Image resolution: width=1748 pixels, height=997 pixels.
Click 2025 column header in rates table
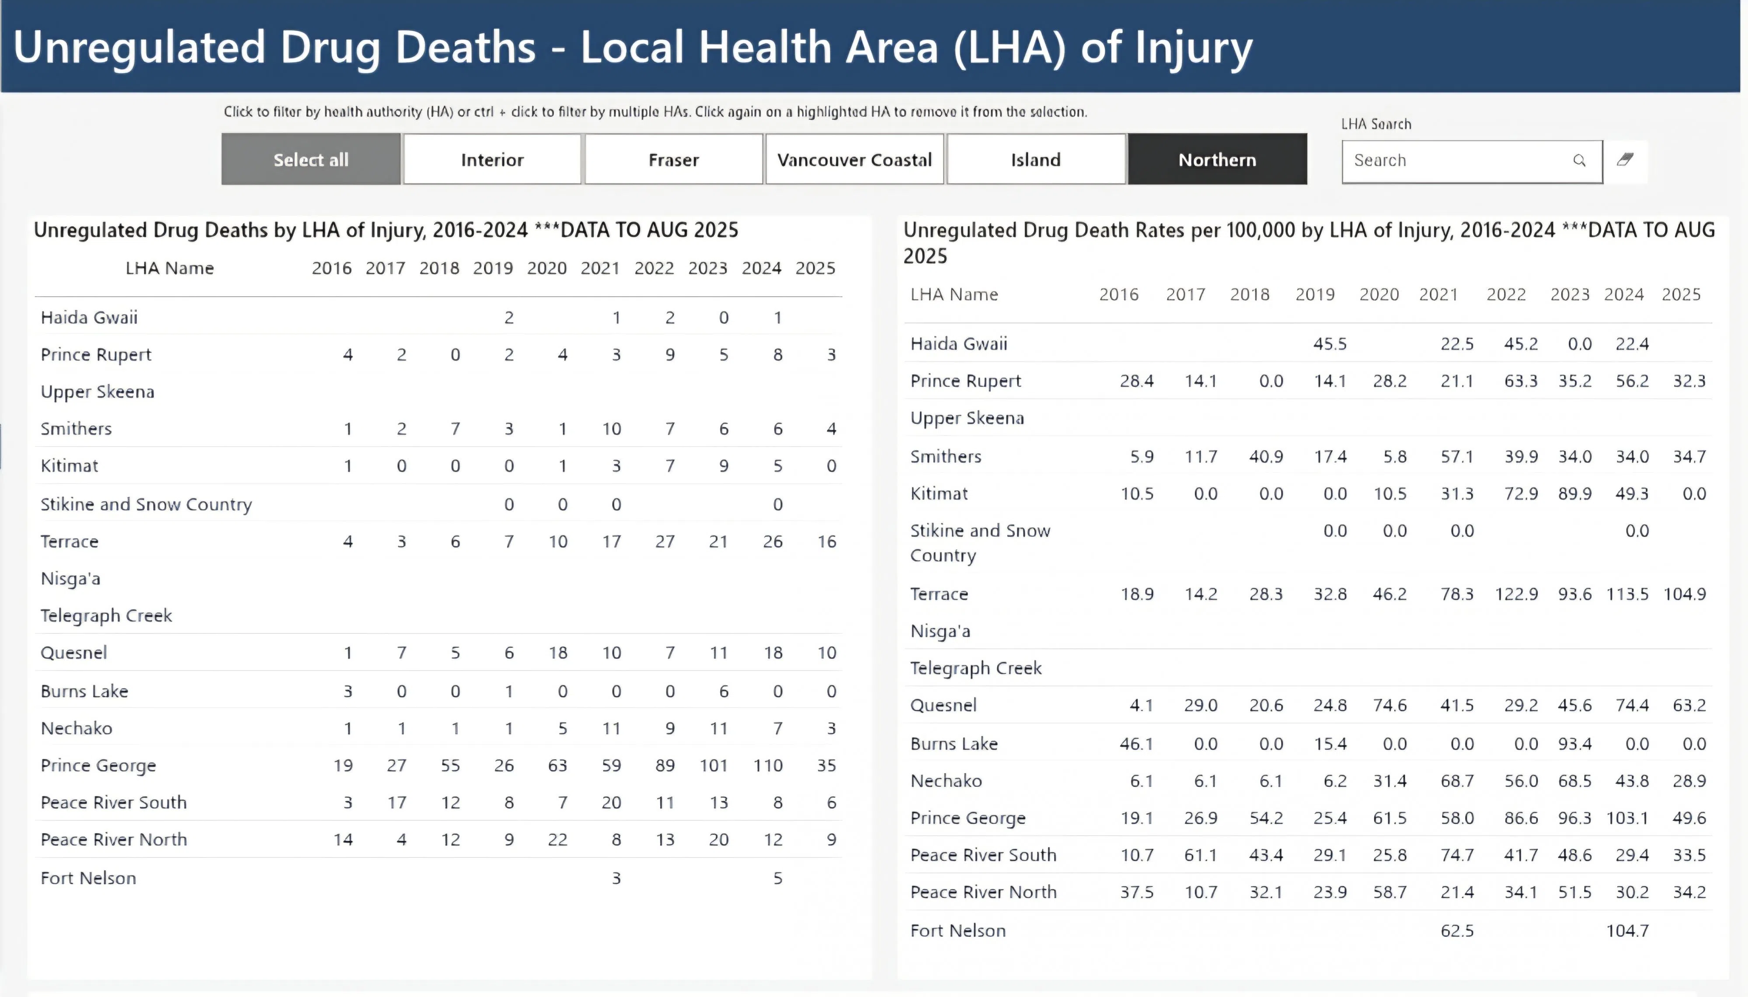pos(1681,295)
